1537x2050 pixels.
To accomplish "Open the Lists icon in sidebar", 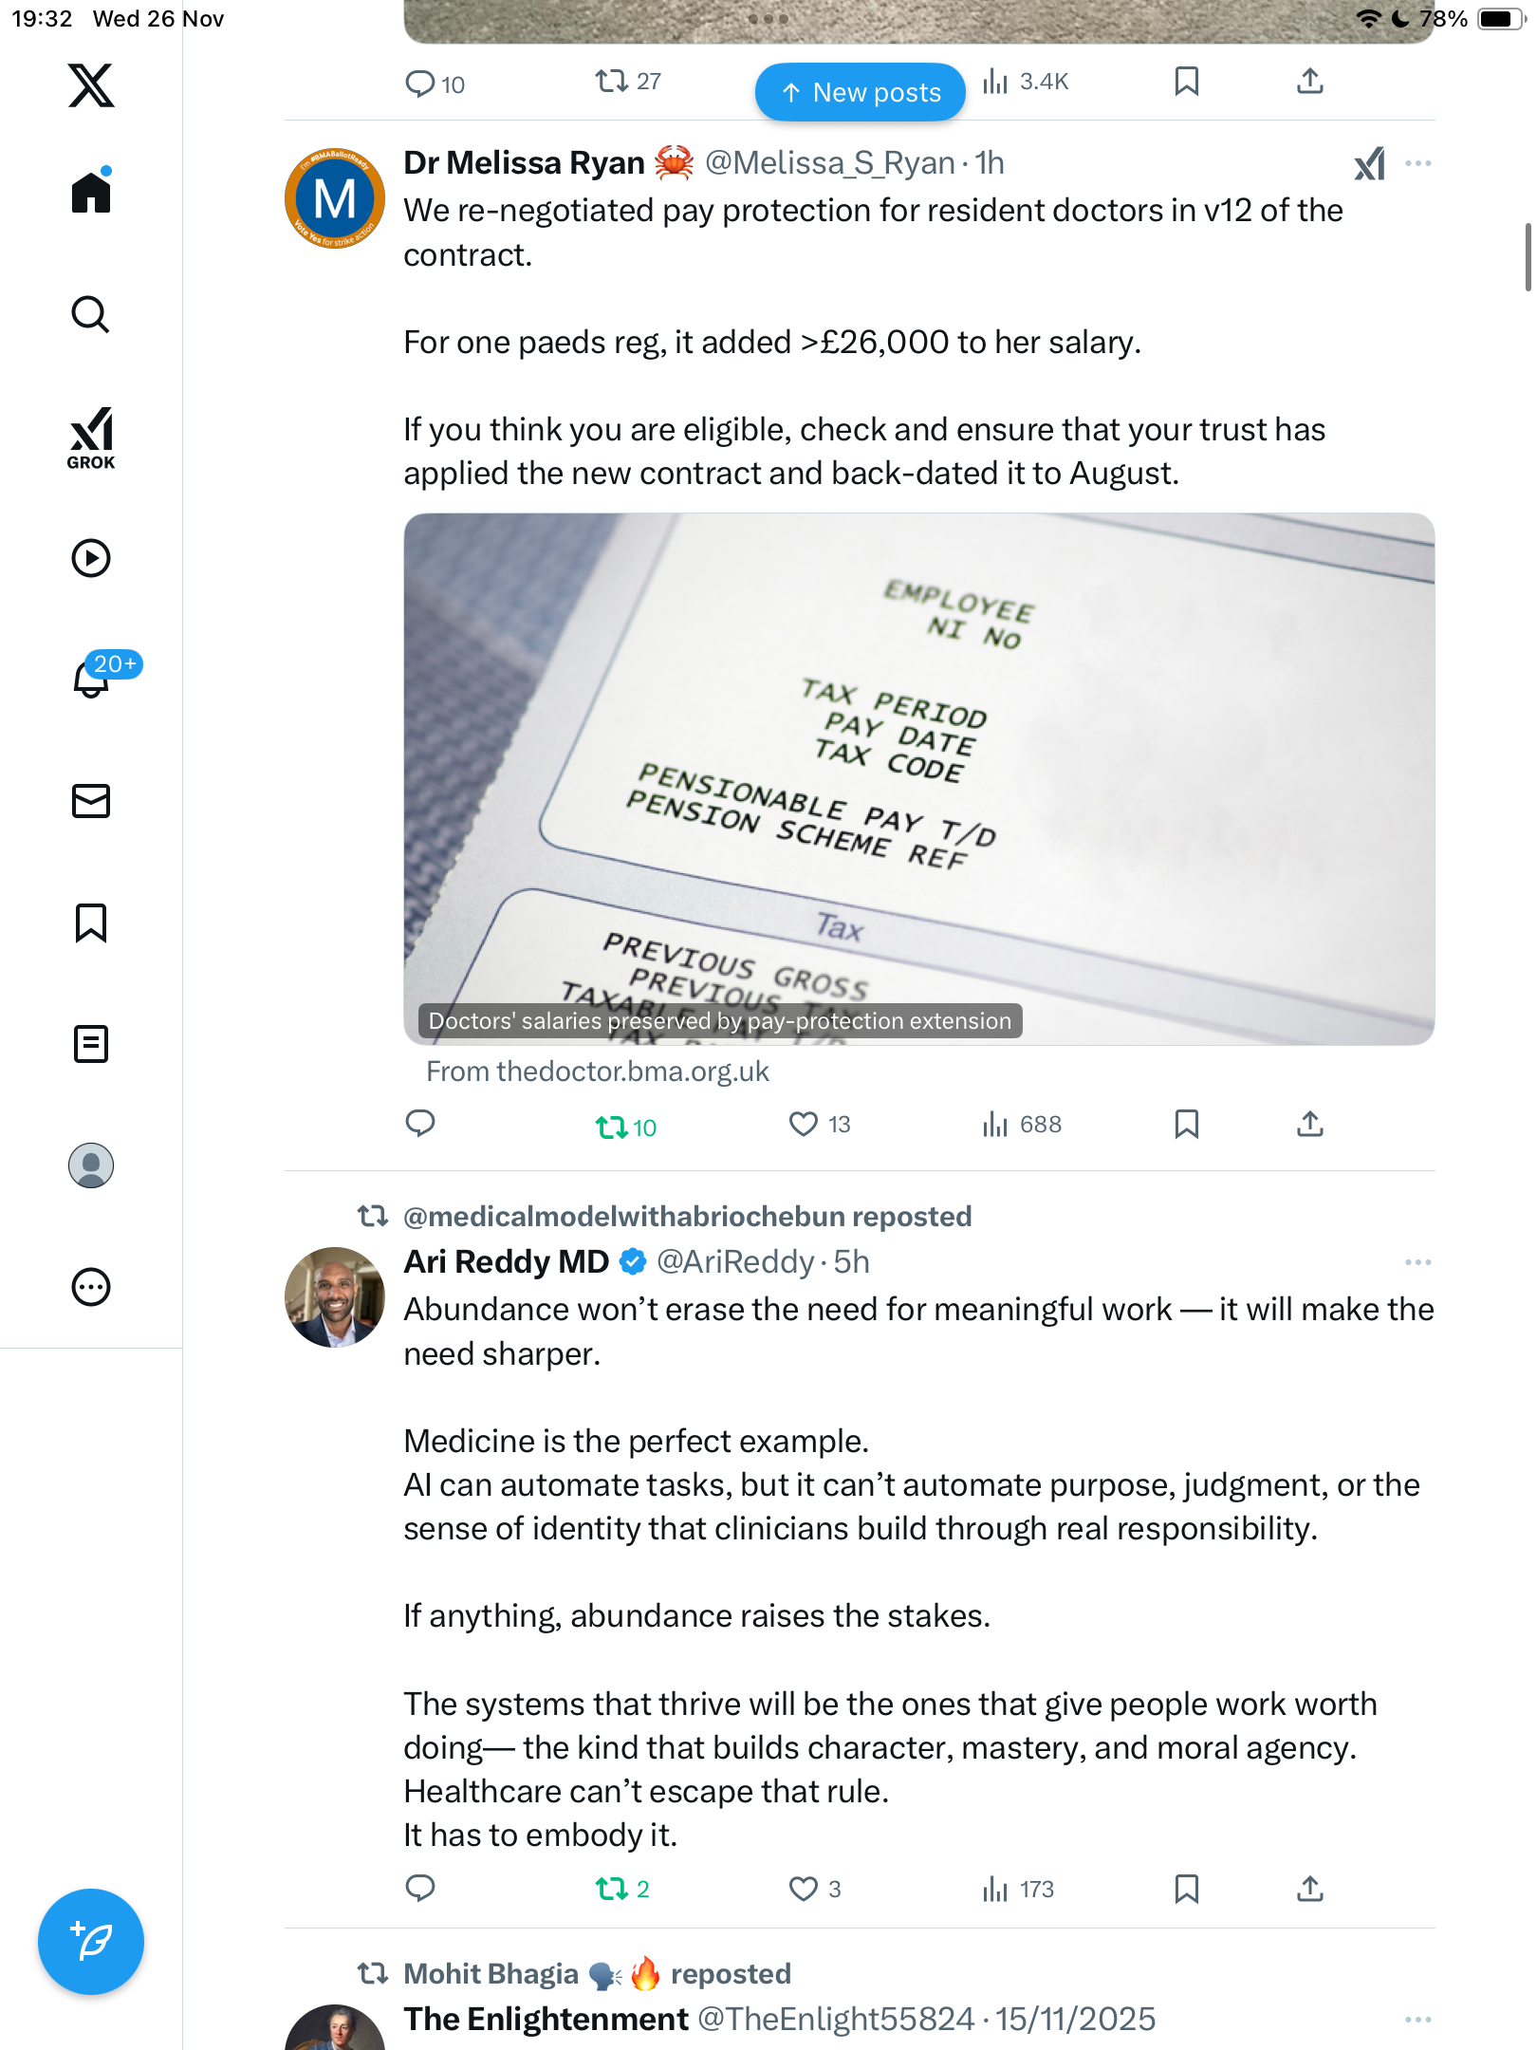I will point(91,1044).
